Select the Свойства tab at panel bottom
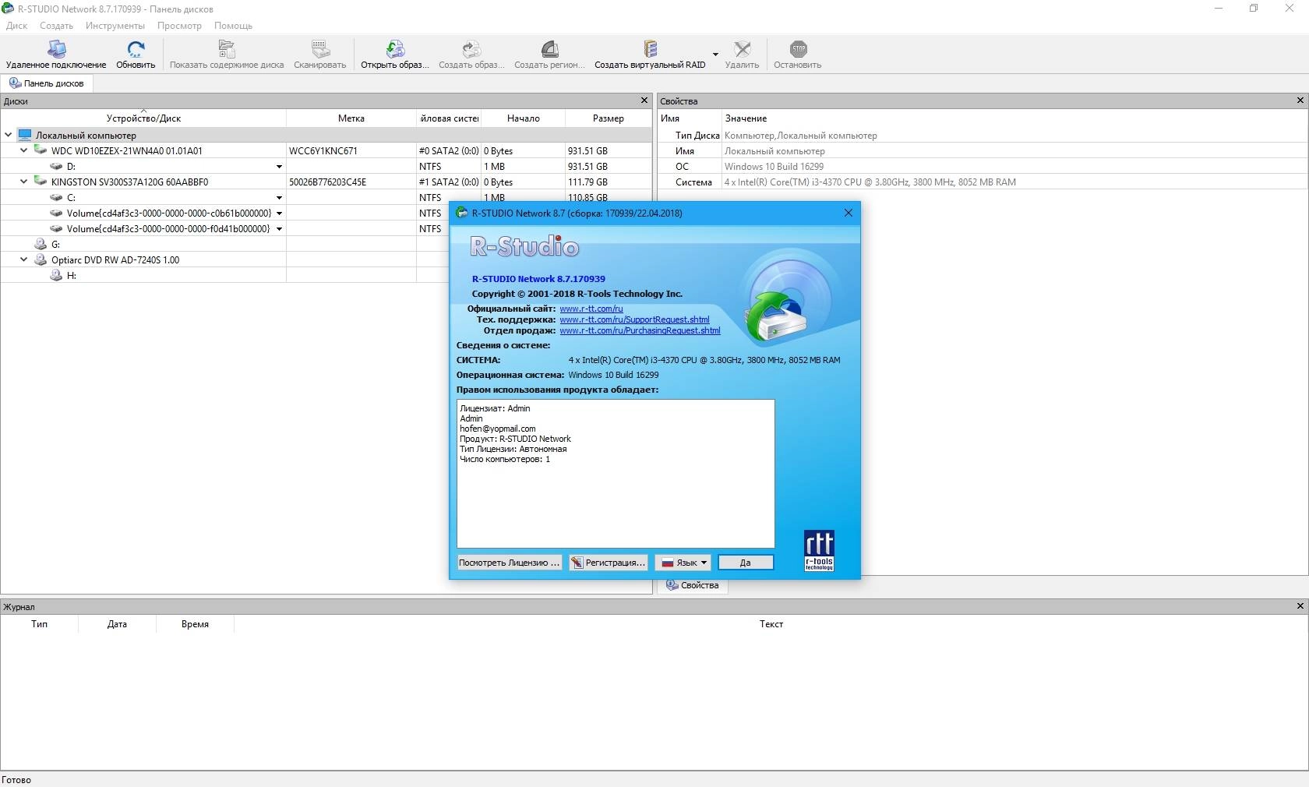 click(x=693, y=585)
